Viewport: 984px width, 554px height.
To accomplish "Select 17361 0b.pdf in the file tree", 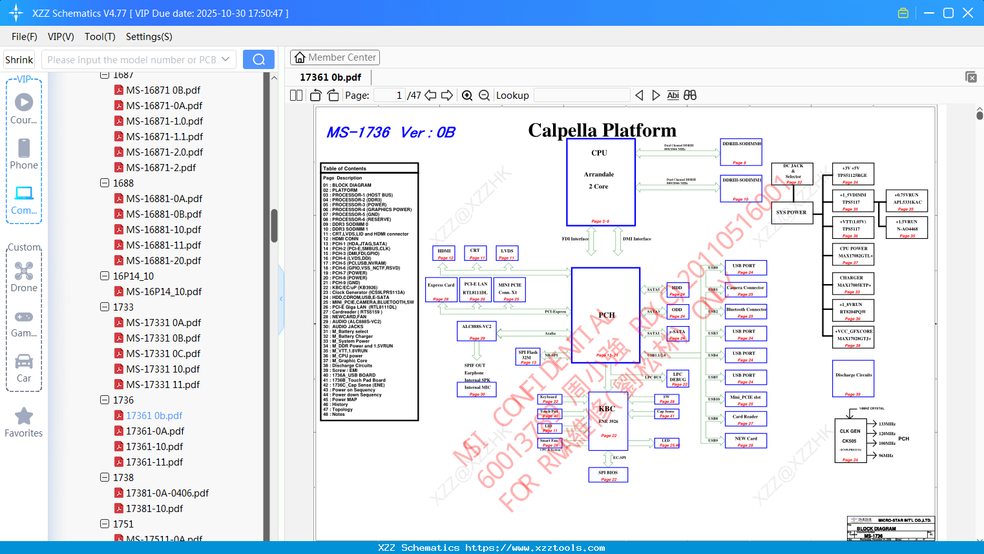I will click(x=154, y=415).
